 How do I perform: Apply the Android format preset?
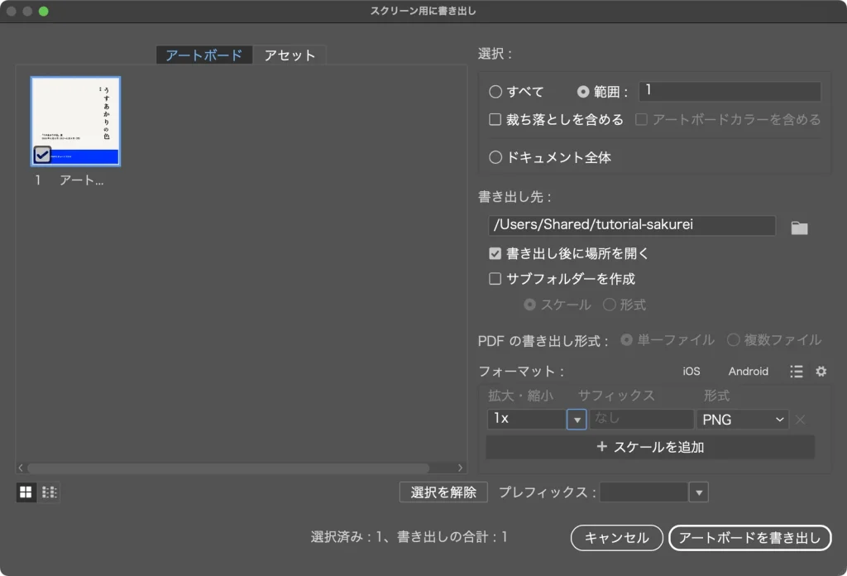(748, 372)
